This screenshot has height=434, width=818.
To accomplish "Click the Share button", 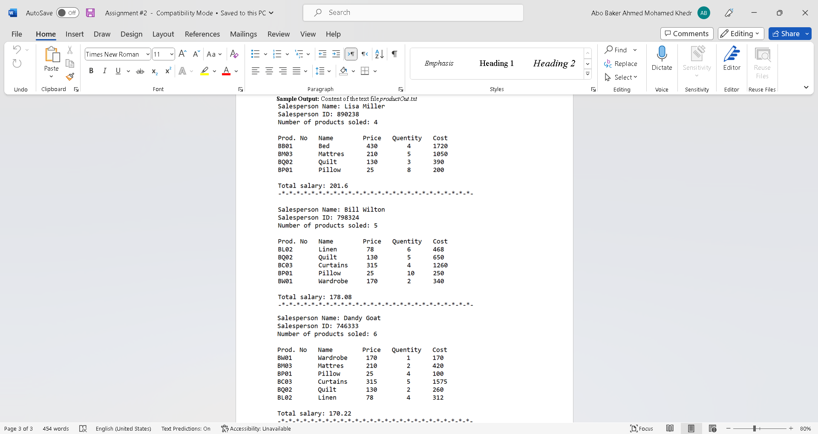I will click(786, 34).
